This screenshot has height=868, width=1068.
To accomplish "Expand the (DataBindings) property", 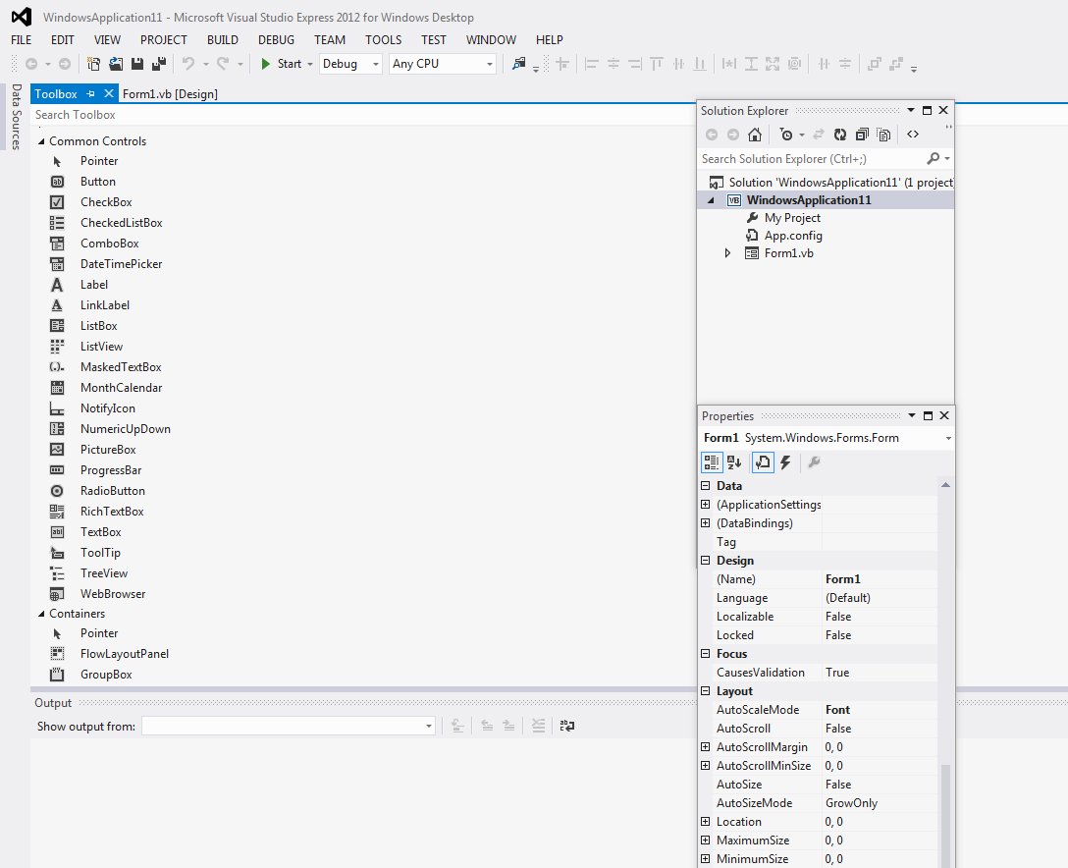I will [x=706, y=523].
